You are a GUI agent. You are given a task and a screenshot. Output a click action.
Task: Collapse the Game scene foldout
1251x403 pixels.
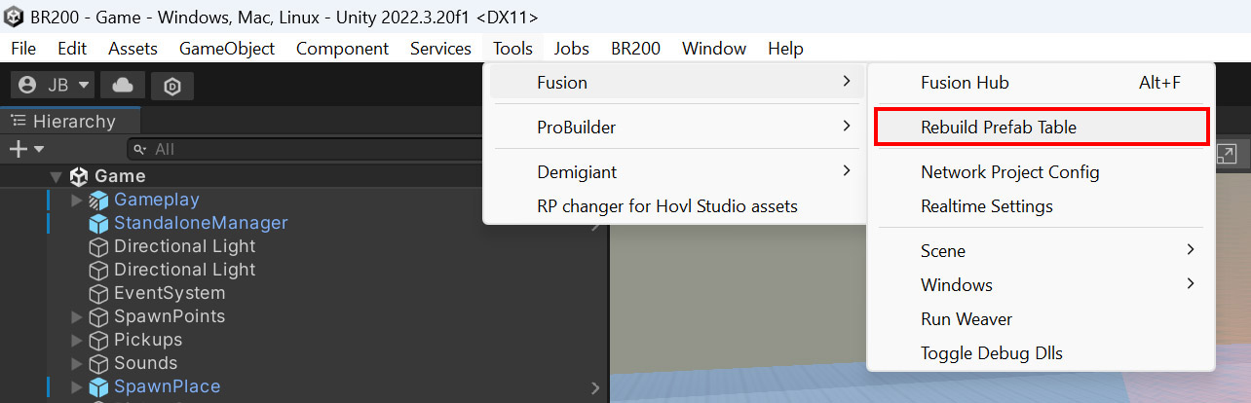pos(55,176)
